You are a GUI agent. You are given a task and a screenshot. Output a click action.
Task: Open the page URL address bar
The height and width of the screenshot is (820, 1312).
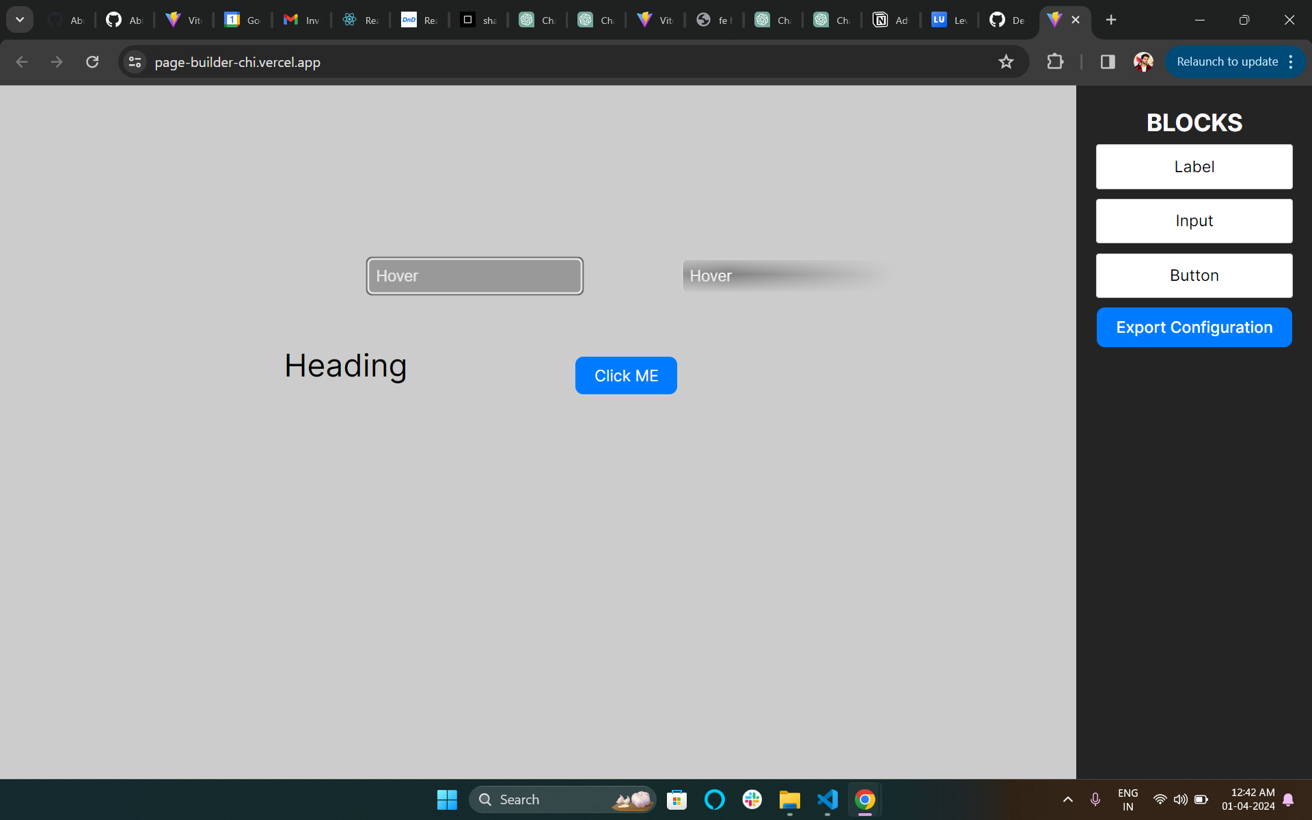tap(238, 61)
